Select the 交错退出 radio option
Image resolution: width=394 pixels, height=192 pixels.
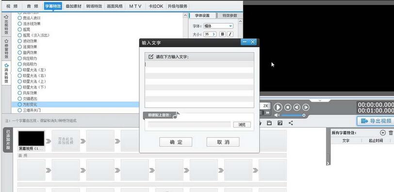(x=19, y=99)
